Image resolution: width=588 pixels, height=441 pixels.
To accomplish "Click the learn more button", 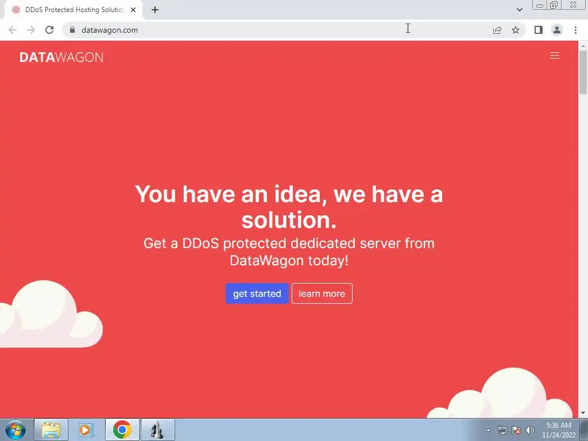I will point(322,293).
